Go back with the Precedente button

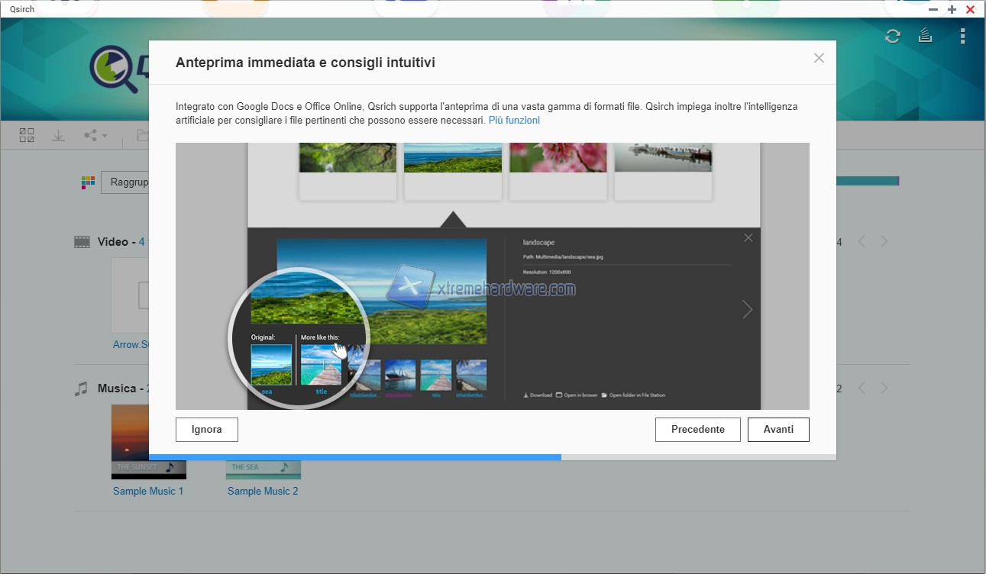[x=697, y=430]
